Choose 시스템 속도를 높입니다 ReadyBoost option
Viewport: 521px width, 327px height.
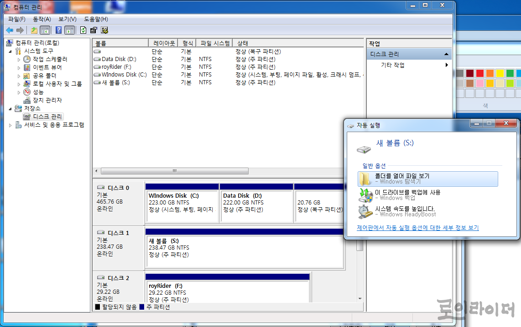(x=428, y=211)
